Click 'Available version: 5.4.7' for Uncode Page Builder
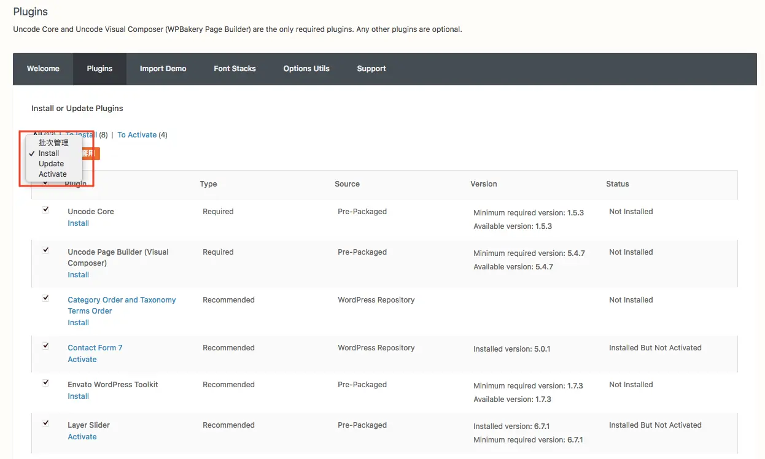 pos(513,267)
